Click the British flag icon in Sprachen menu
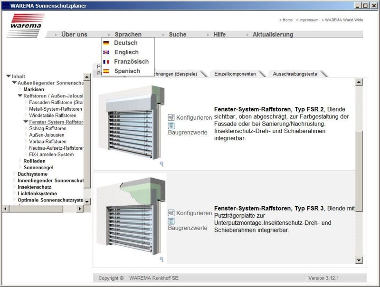This screenshot has width=380, height=287. tap(106, 52)
